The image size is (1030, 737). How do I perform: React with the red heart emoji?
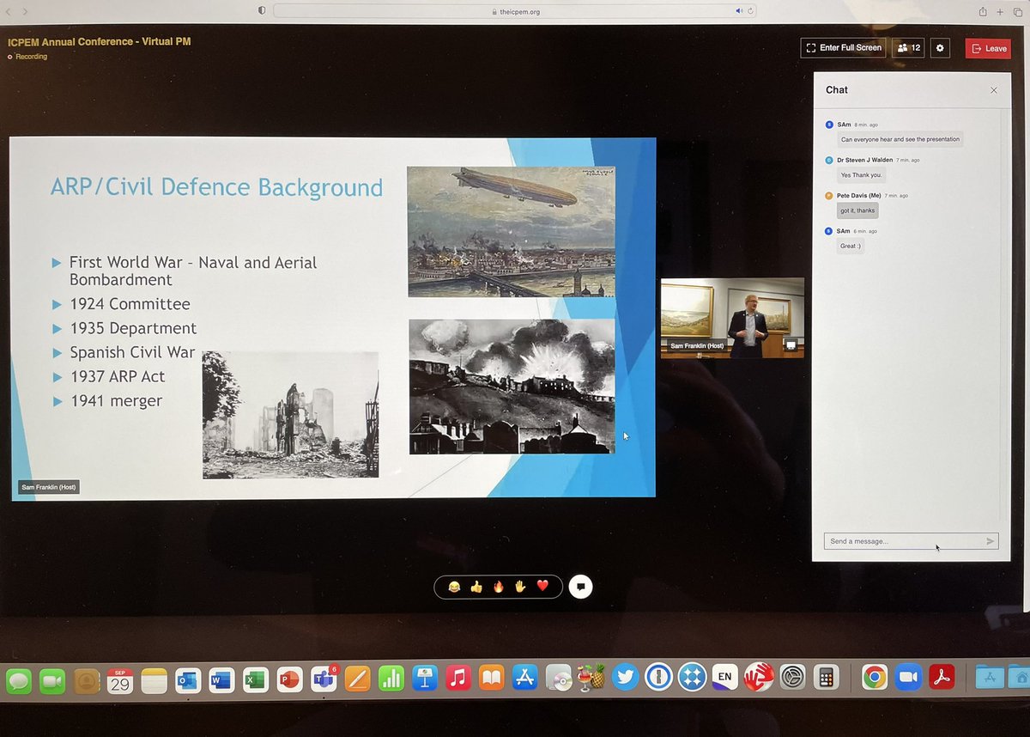click(542, 587)
